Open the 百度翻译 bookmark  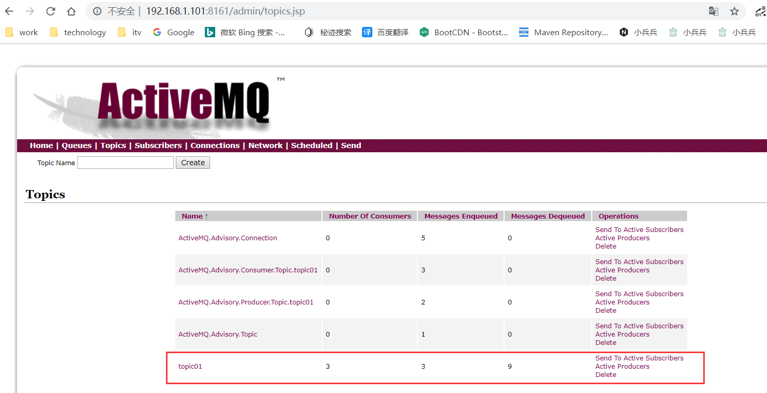coord(385,32)
